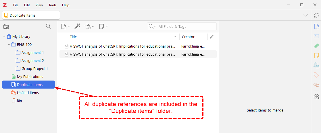Open the New Item dropdown
Image resolution: width=321 pixels, height=133 pixels.
point(66,26)
